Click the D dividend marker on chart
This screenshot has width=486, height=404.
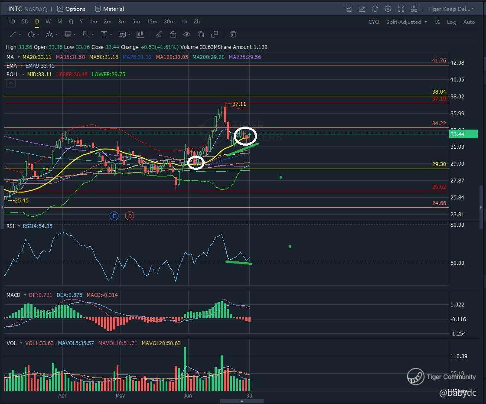click(x=130, y=216)
